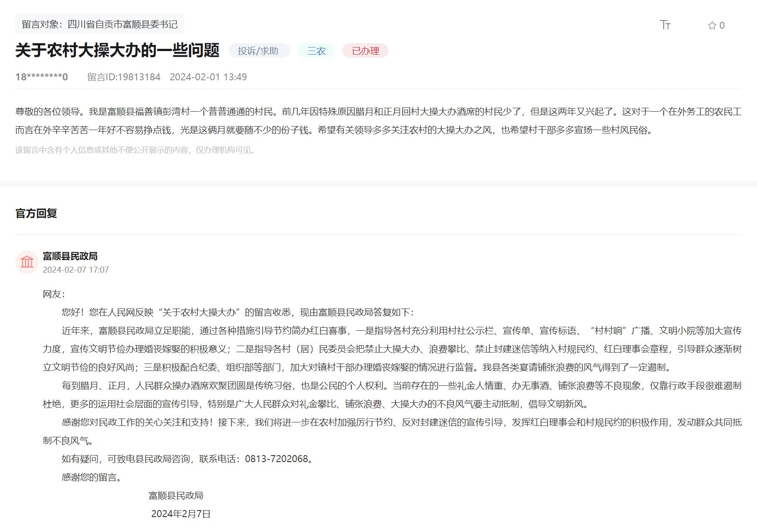Select the 投诉/求助 category tag
The image size is (757, 528).
click(258, 51)
